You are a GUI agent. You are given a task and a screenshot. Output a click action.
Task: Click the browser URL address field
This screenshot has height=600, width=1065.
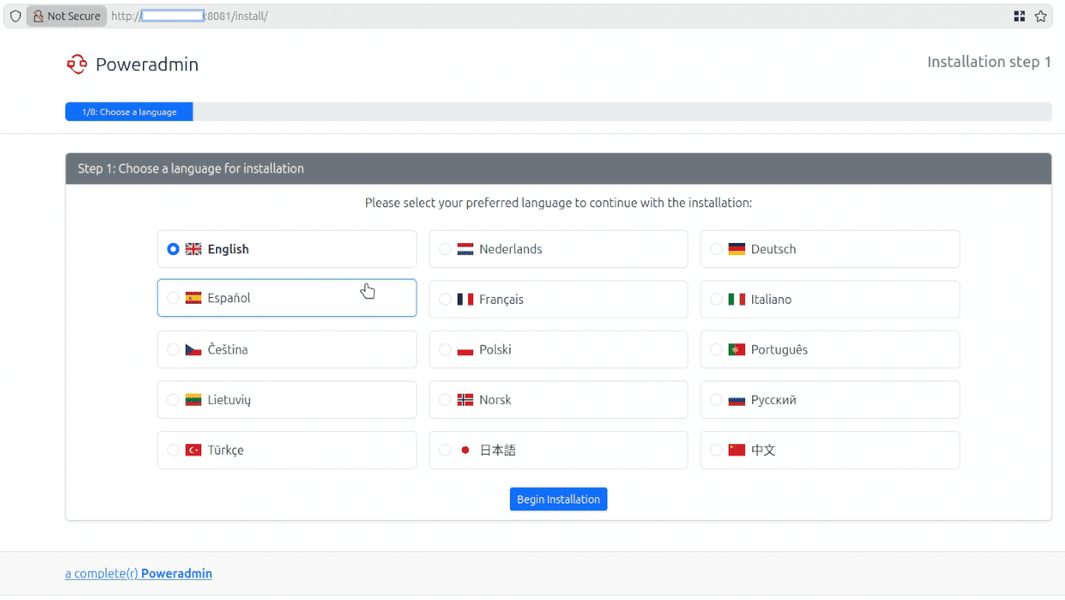558,17
